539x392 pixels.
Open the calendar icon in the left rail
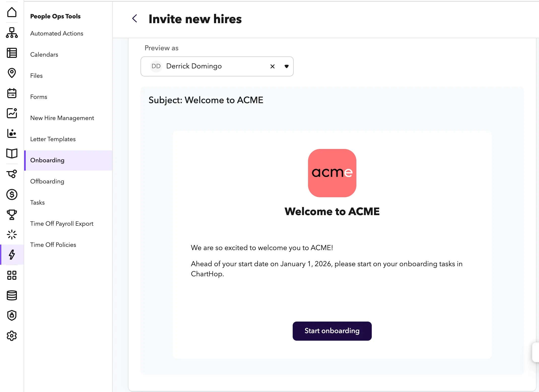(12, 93)
